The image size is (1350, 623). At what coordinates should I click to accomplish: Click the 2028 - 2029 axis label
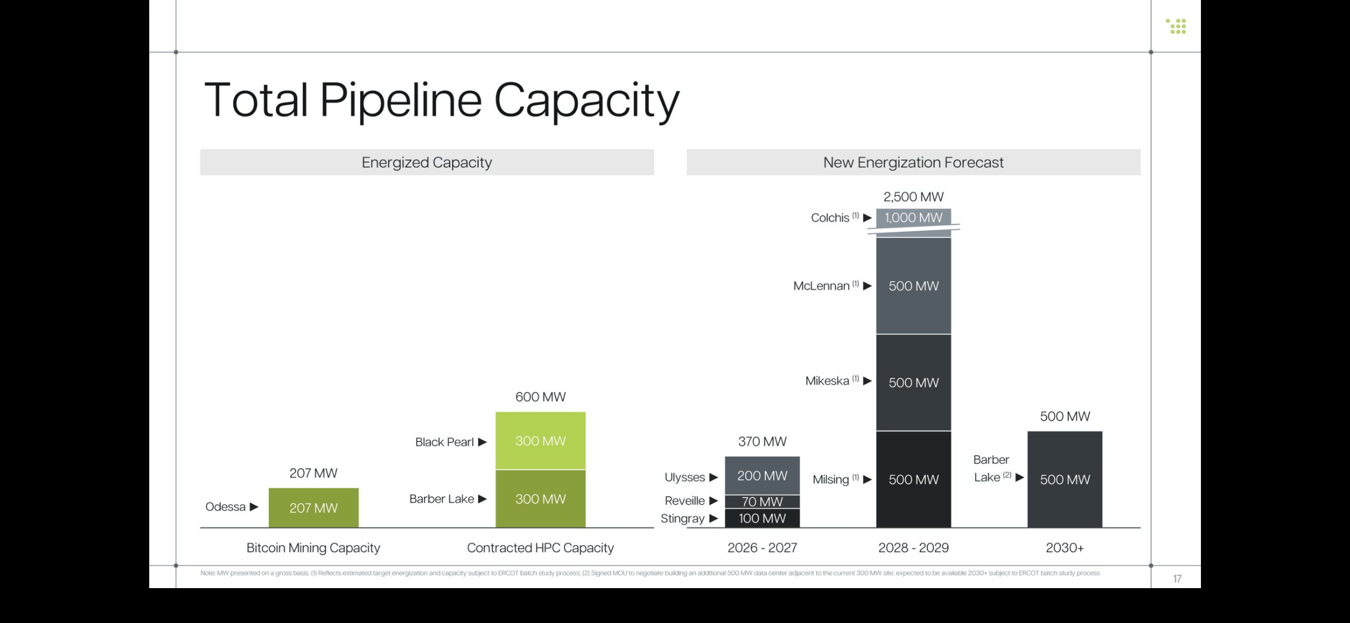(x=913, y=548)
